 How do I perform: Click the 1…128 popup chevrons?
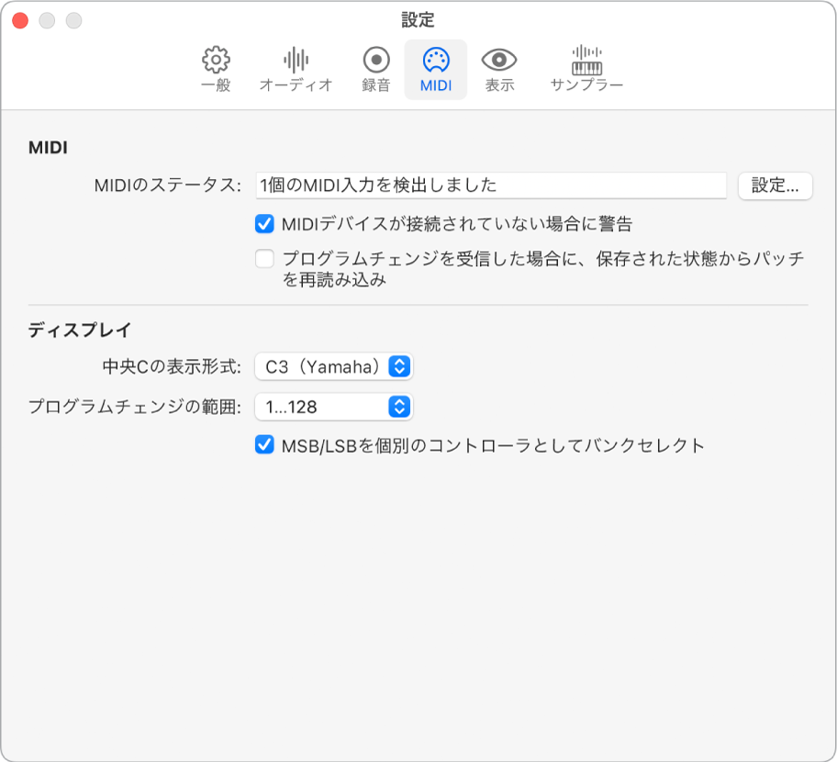point(398,406)
